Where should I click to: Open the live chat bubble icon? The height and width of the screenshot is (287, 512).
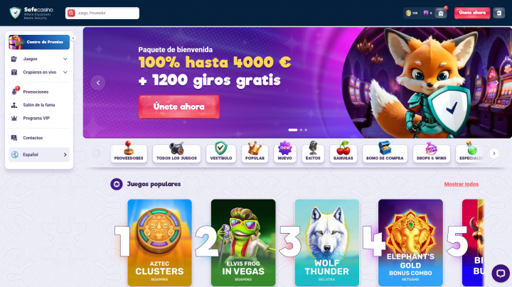tap(501, 274)
